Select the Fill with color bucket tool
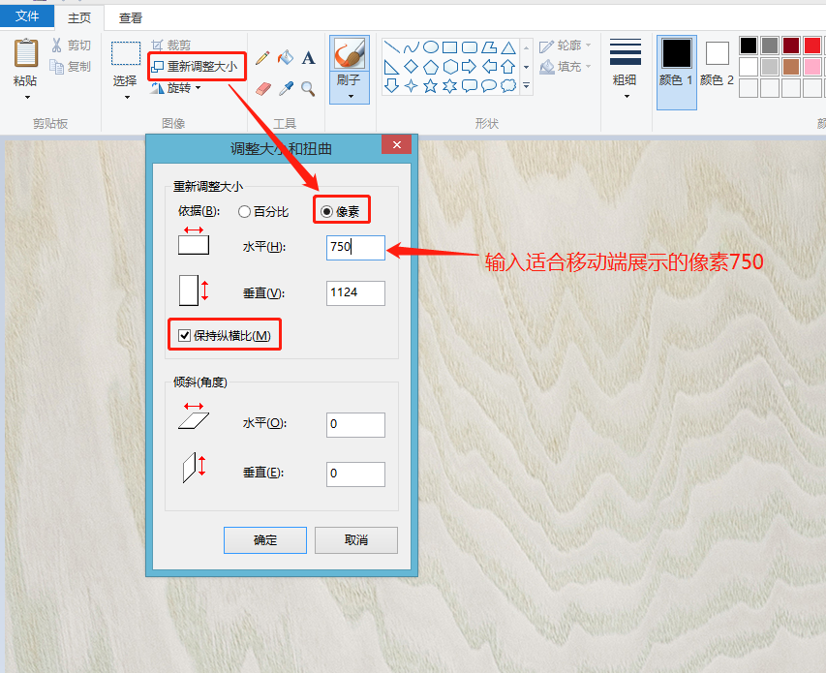This screenshot has height=673, width=826. [x=286, y=57]
